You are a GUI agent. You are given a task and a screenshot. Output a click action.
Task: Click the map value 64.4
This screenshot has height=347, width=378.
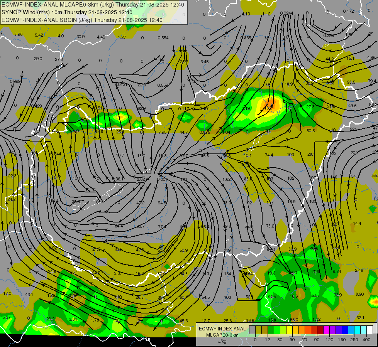click(x=119, y=226)
